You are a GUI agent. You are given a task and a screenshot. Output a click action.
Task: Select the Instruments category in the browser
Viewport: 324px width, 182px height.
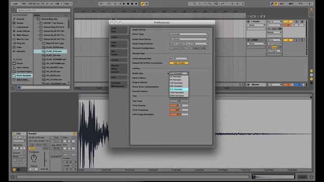tap(22, 27)
